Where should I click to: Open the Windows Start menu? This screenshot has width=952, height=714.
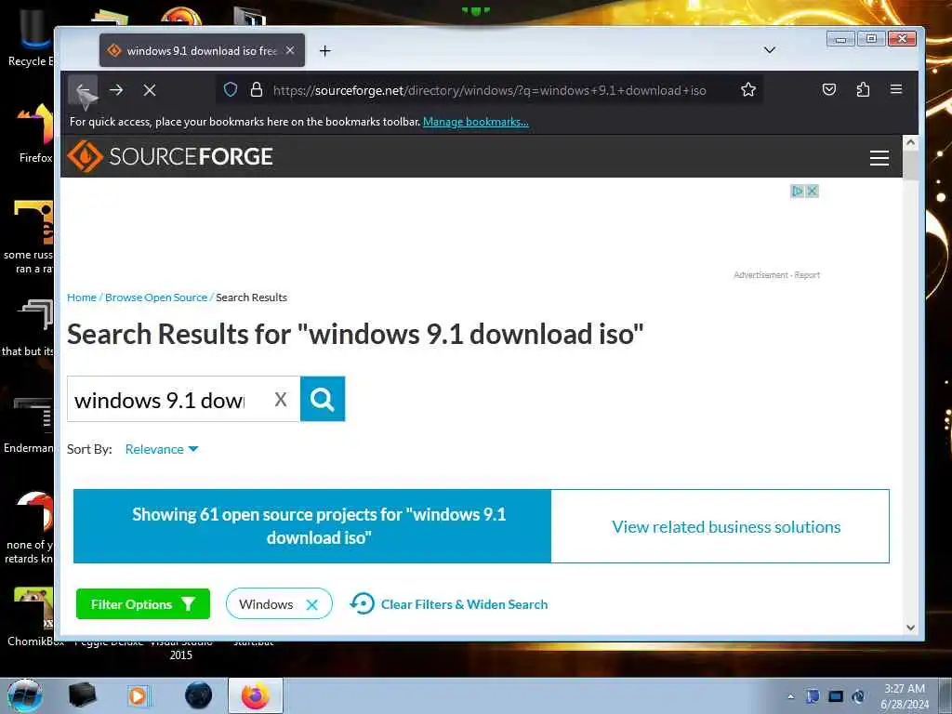point(25,695)
